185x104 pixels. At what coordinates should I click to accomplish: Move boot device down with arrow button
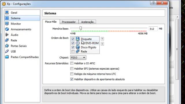point(102,44)
